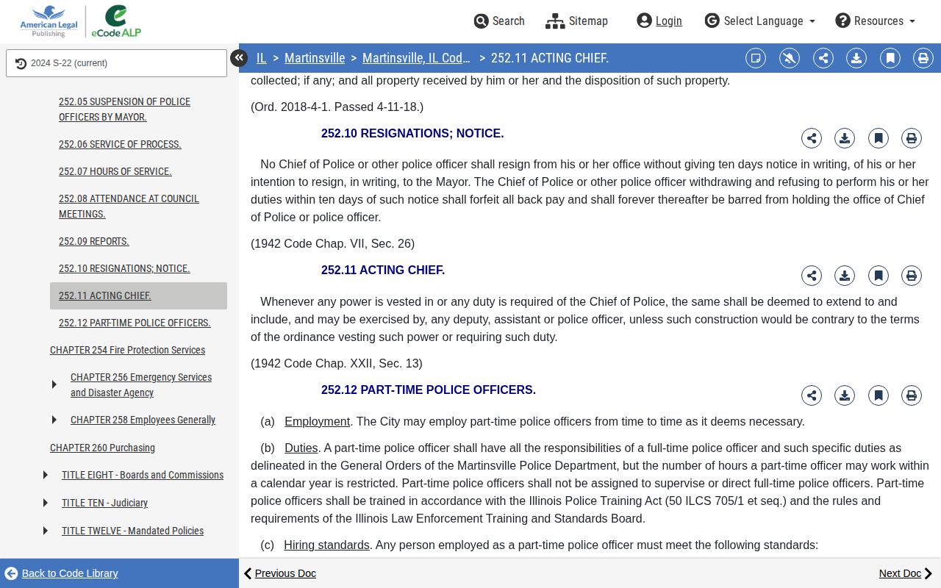Open the Select Language dropdown
The width and height of the screenshot is (941, 588).
759,21
